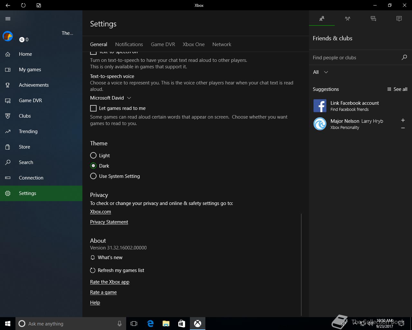Switch to the Notifications tab
The width and height of the screenshot is (412, 330).
[129, 44]
